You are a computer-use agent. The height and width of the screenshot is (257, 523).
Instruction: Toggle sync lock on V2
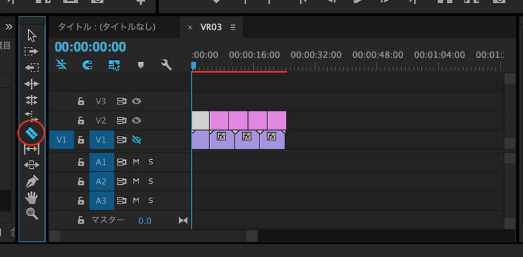pyautogui.click(x=121, y=120)
